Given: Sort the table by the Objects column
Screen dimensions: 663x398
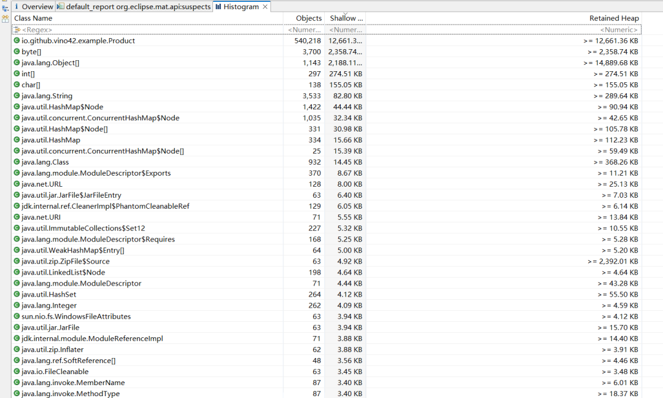Looking at the screenshot, I should (x=308, y=18).
